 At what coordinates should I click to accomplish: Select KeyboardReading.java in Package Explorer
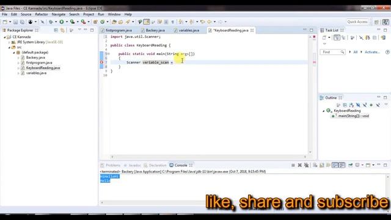43,68
